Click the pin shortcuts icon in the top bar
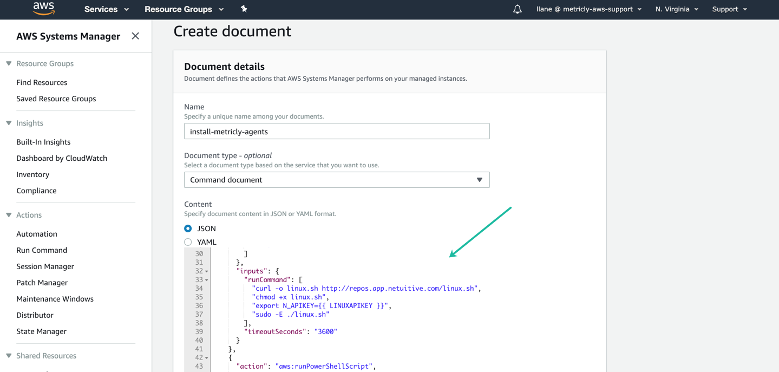This screenshot has width=779, height=372. [x=244, y=9]
